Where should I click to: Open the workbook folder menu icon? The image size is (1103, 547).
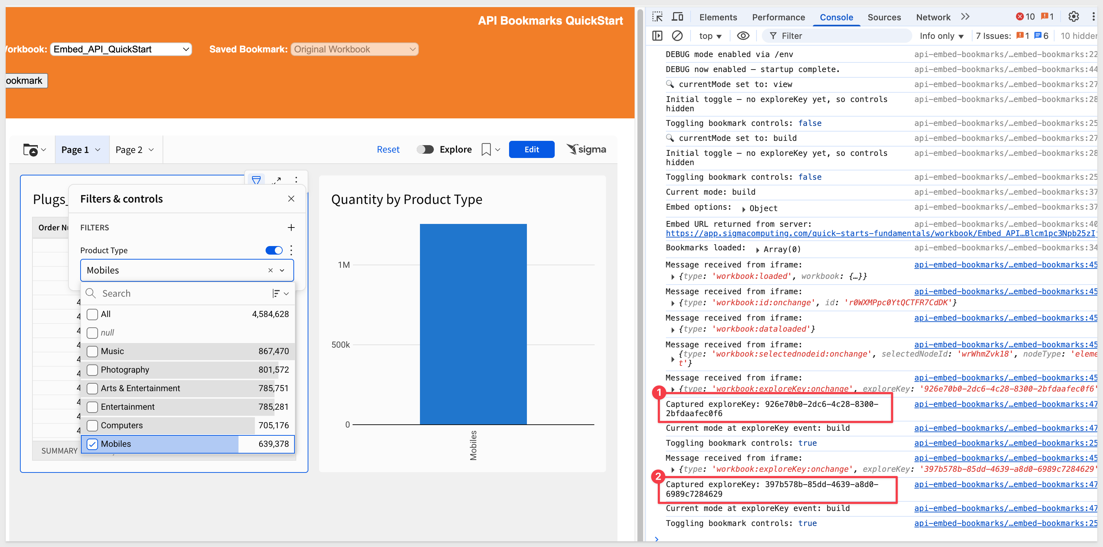[x=34, y=149]
